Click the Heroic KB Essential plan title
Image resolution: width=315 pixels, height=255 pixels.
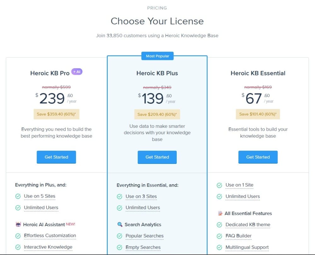tap(258, 73)
